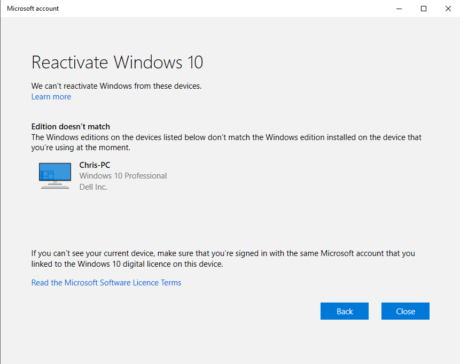Click the Microsoft account window title
The width and height of the screenshot is (460, 364).
[x=33, y=9]
